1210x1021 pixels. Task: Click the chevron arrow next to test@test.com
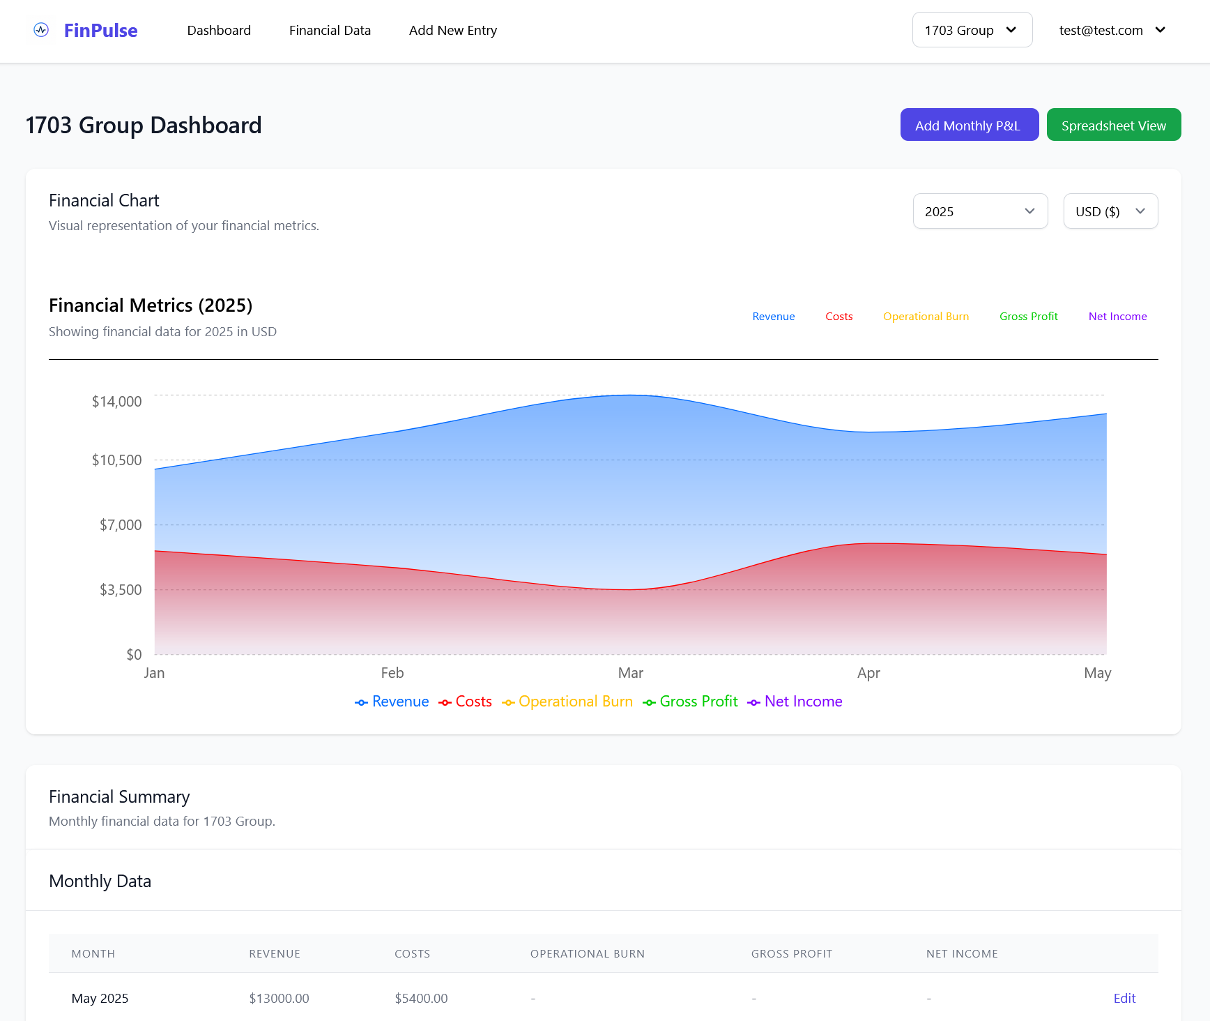[x=1161, y=30]
